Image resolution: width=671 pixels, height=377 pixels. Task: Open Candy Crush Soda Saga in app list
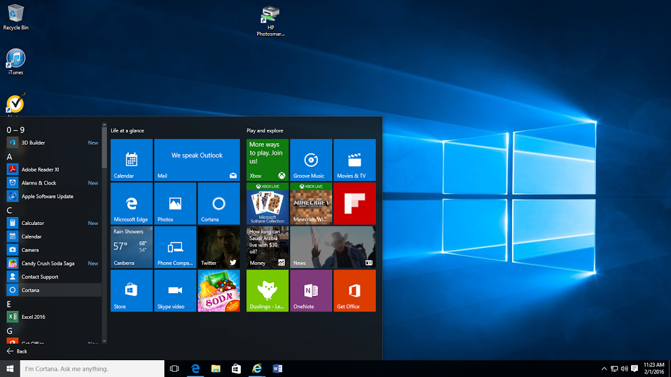[x=53, y=263]
